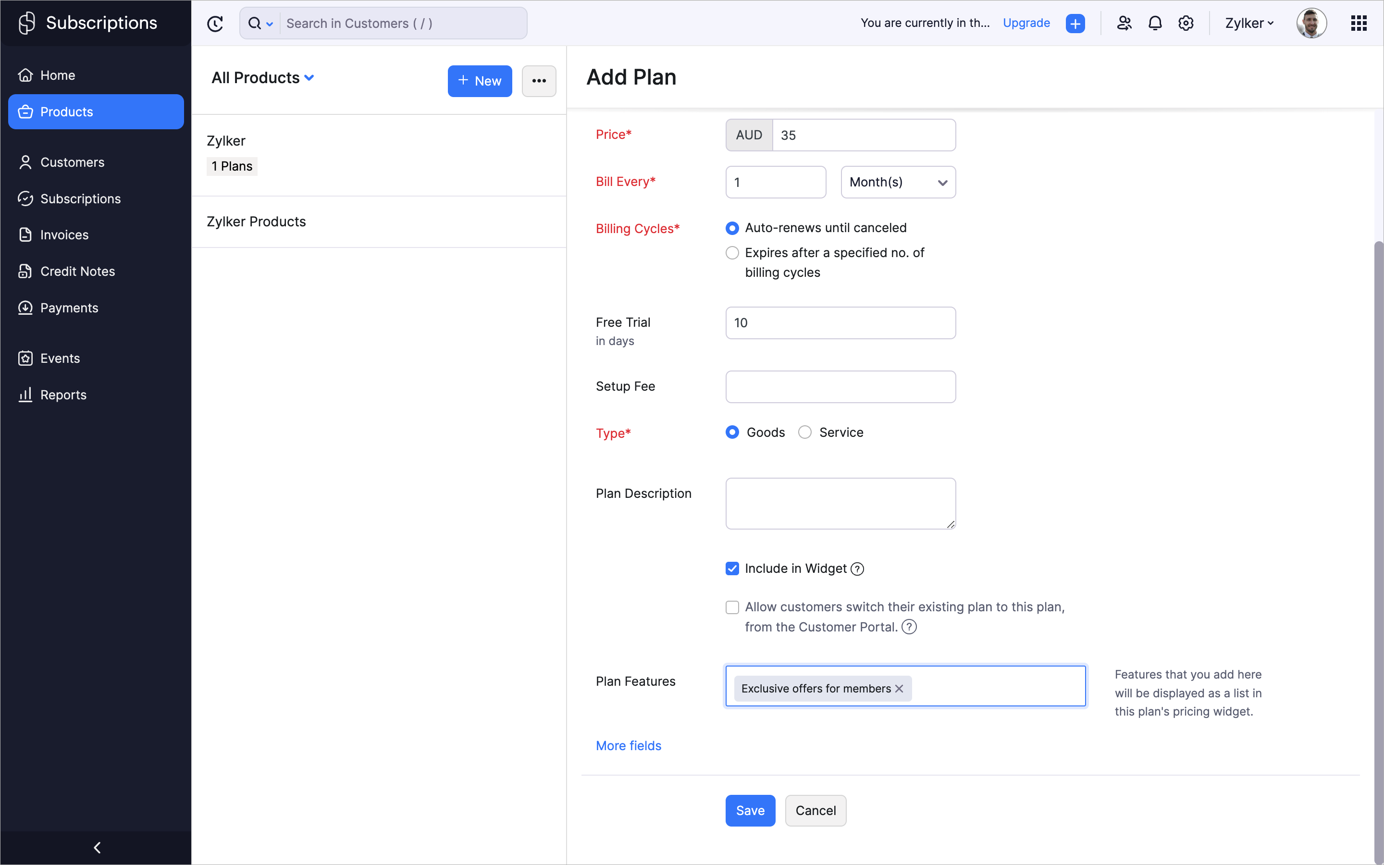Open Products in the sidebar
Viewport: 1384px width, 865px height.
tap(96, 111)
